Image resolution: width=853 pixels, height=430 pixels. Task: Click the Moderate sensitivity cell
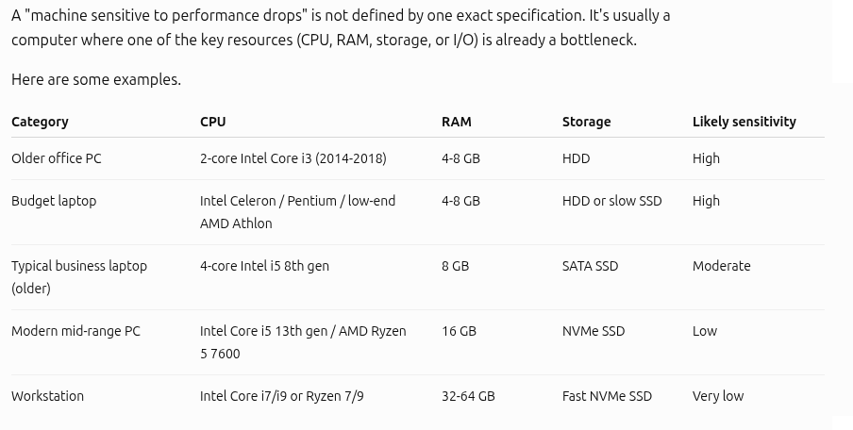[x=721, y=266]
